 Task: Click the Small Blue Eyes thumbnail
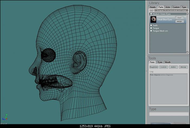coord(153,19)
